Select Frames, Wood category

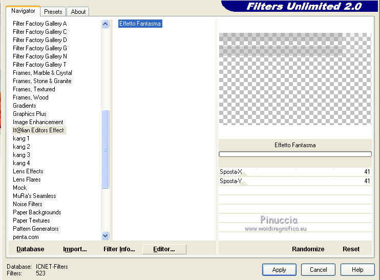[31, 97]
